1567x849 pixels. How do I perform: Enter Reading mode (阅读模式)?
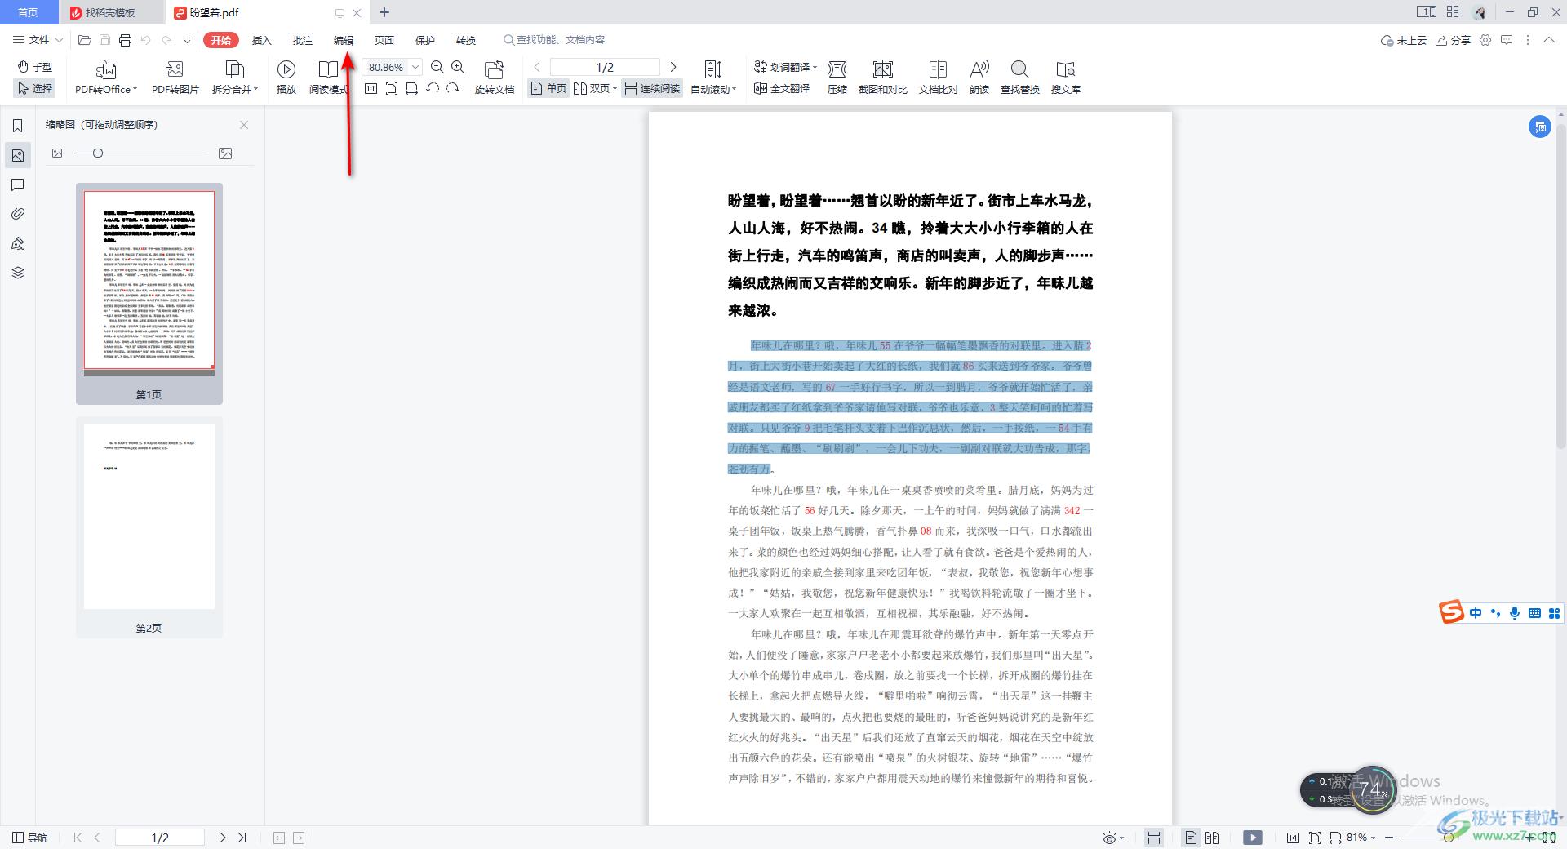[x=328, y=78]
